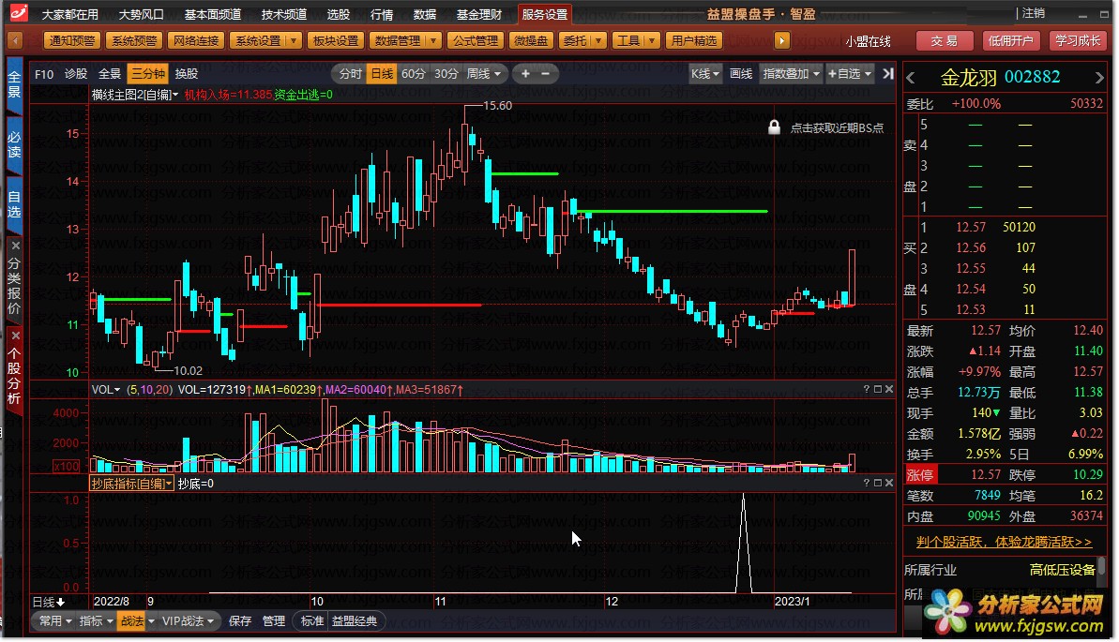Click the right panel scrollbar
The image size is (1119, 642).
pyautogui.click(x=1102, y=566)
